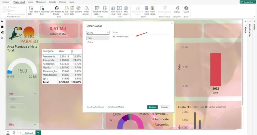Sort by the % column header
This screenshot has height=135, width=257.
click(72, 51)
